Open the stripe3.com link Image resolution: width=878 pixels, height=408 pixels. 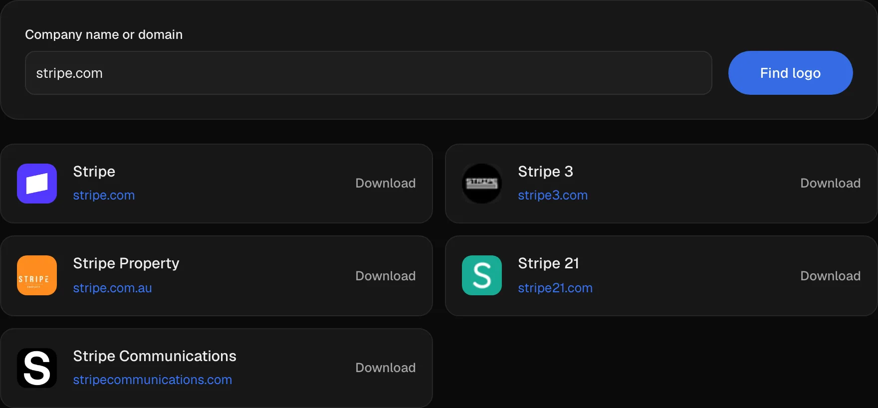click(x=553, y=195)
